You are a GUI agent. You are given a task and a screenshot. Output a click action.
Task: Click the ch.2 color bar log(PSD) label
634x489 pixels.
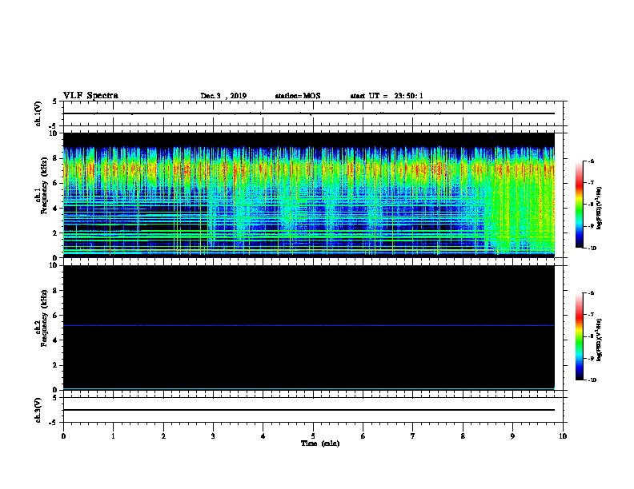600,340
